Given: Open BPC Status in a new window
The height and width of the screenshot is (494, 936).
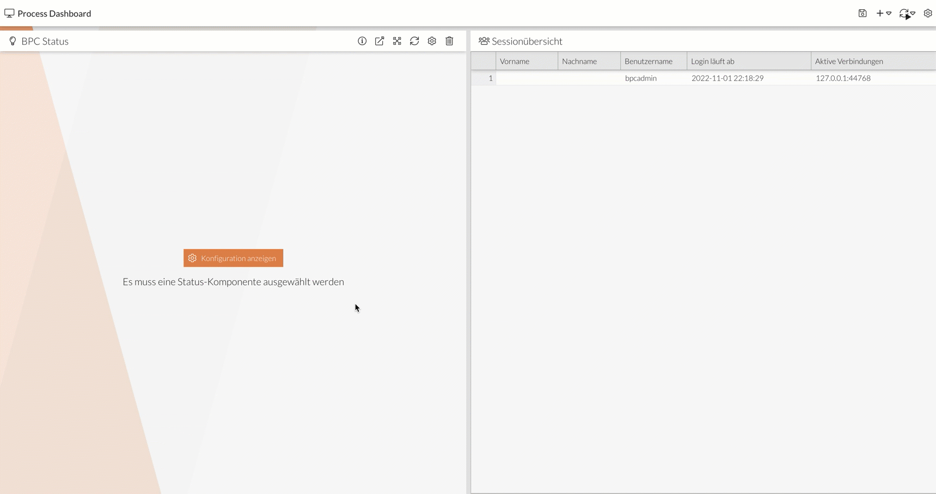Looking at the screenshot, I should coord(380,41).
